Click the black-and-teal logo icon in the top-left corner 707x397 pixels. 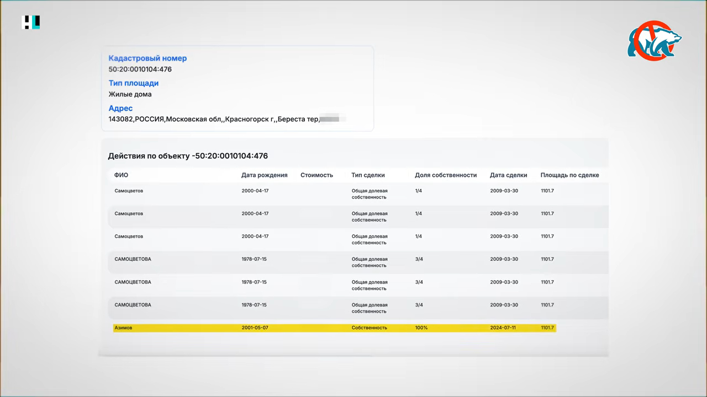[31, 23]
